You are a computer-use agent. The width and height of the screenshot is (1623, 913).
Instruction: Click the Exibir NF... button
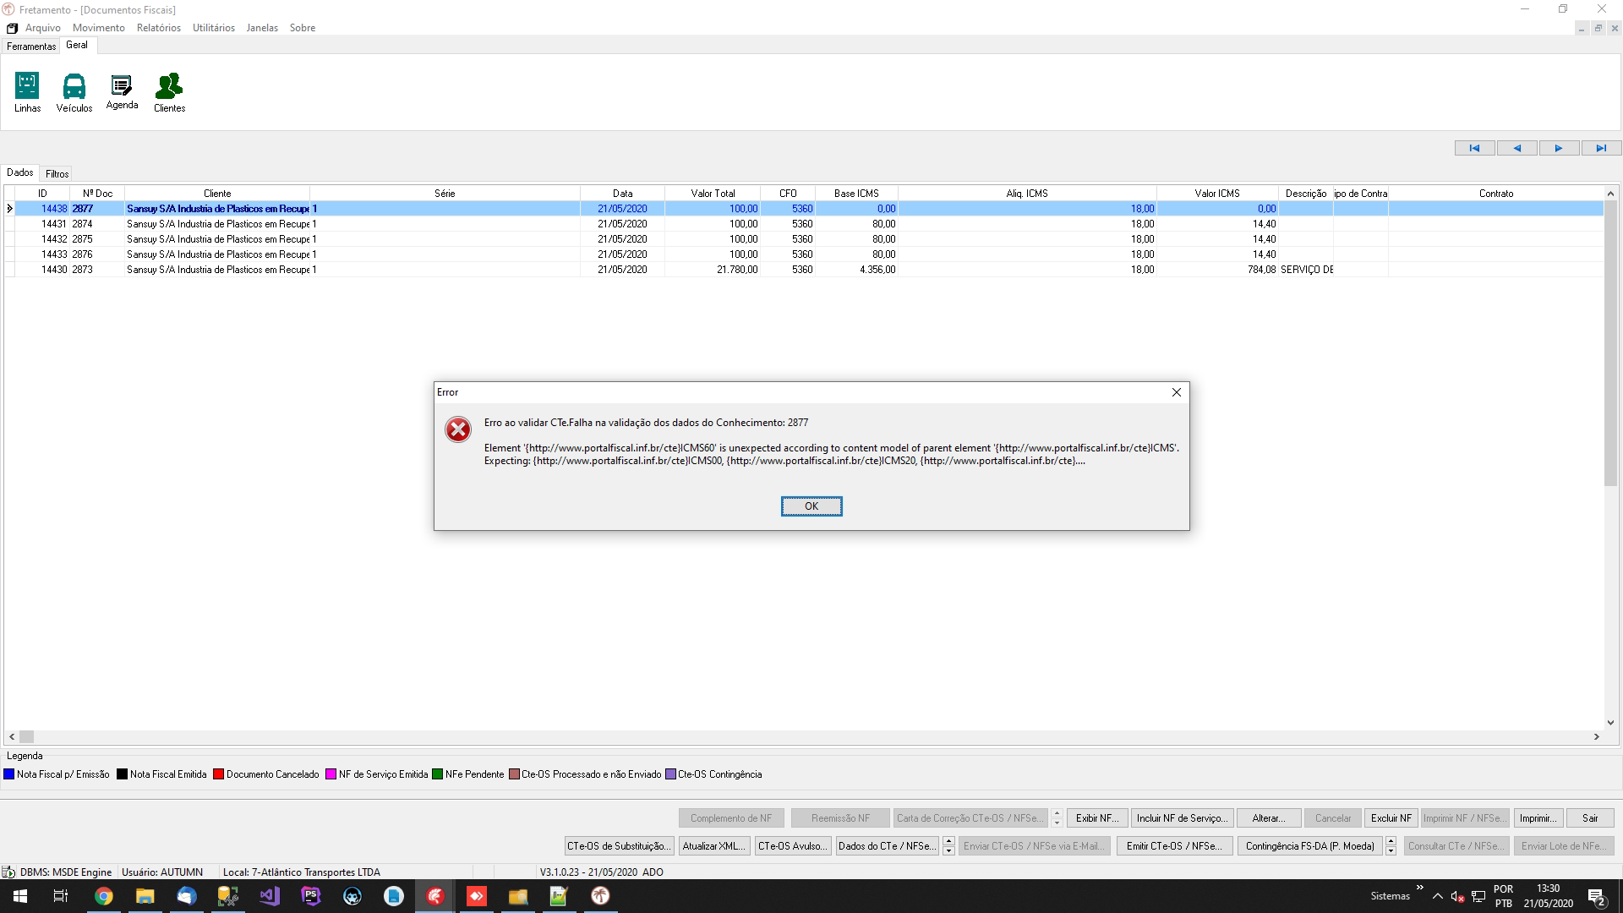[x=1097, y=818]
